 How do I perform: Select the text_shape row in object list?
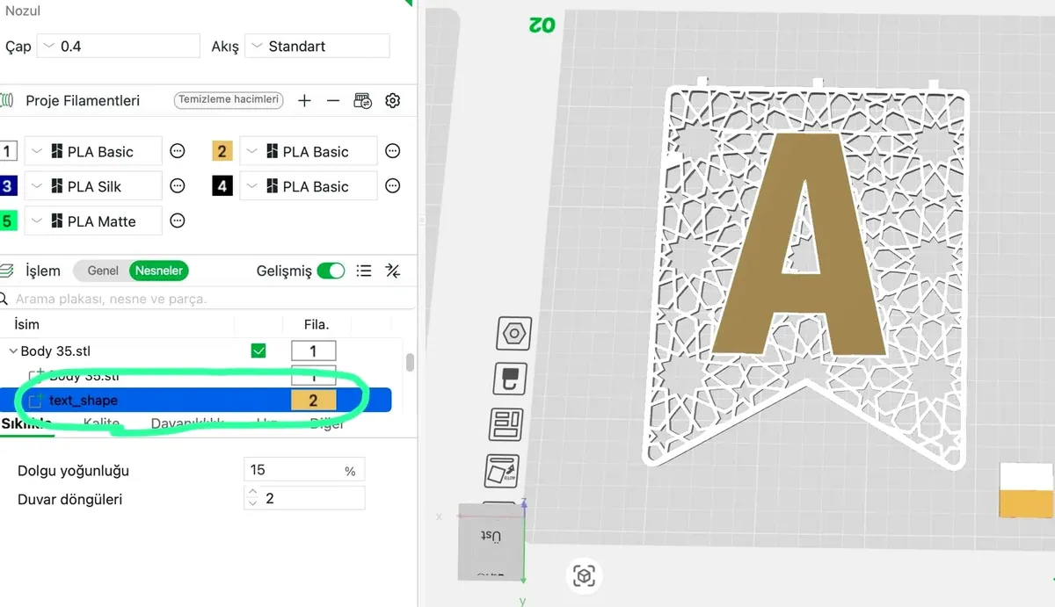195,401
